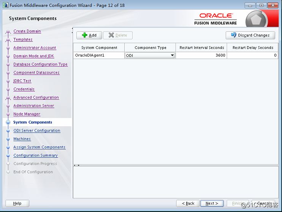This screenshot has width=282, height=212.
Task: Click the wizard application icon in the title bar
Action: click(5, 5)
